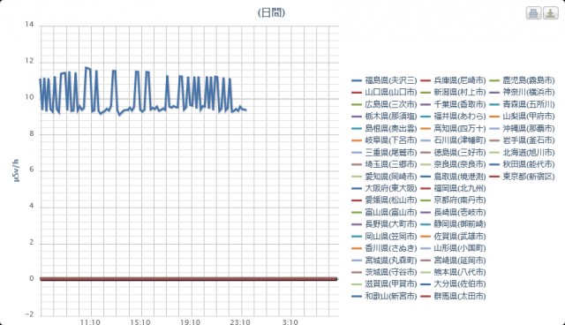The image size is (565, 325).
Task: Select the 高知県(四万十) legend item
Action: [453, 128]
